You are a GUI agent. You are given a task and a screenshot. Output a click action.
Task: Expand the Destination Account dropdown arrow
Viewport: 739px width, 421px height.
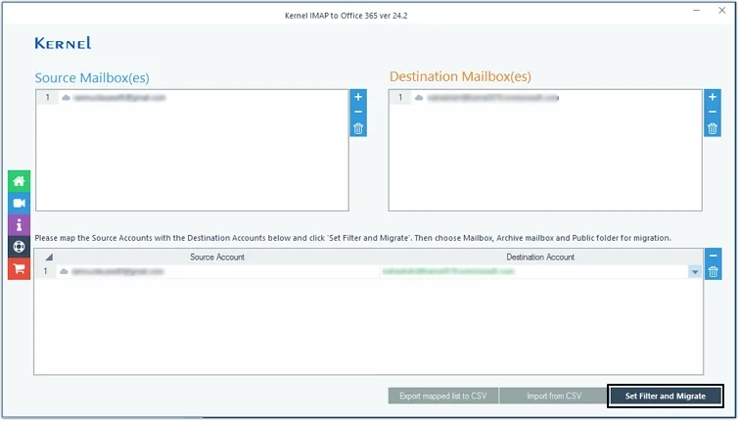694,272
